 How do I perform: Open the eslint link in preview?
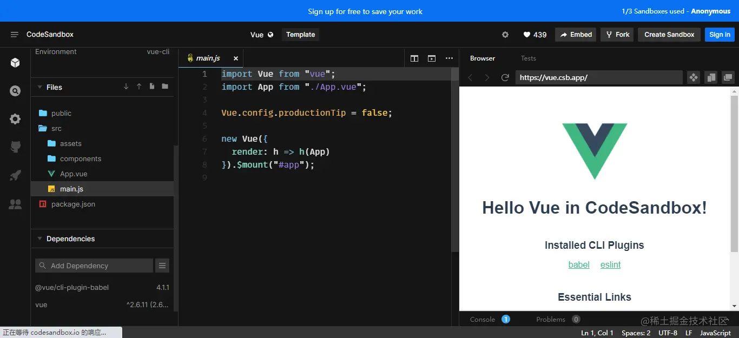point(610,264)
